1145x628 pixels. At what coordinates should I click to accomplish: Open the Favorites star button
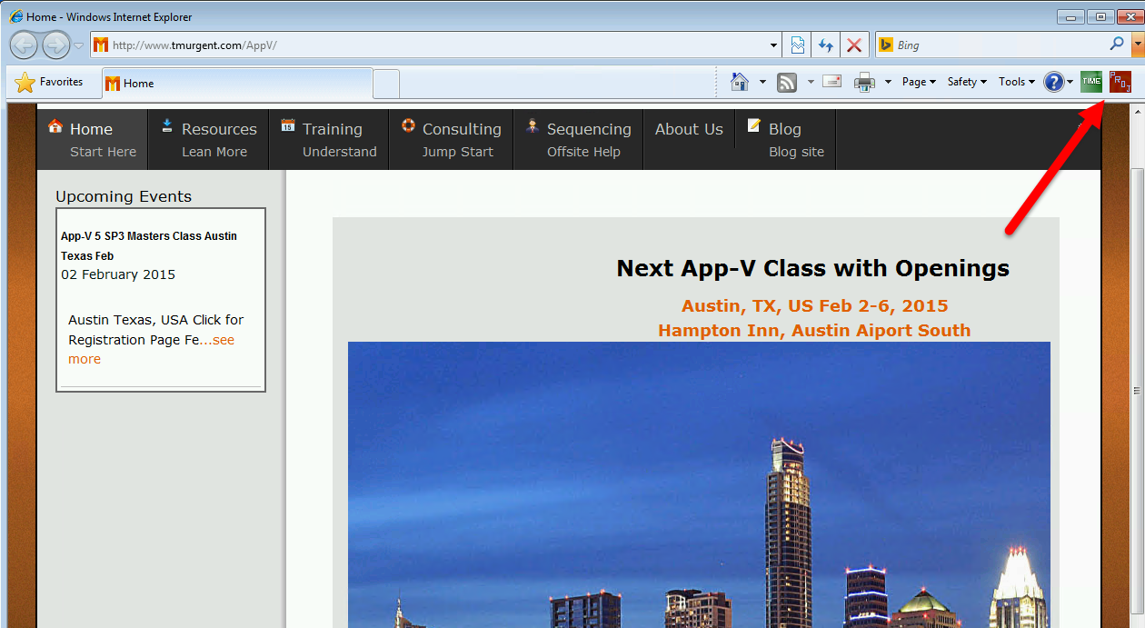[x=49, y=82]
